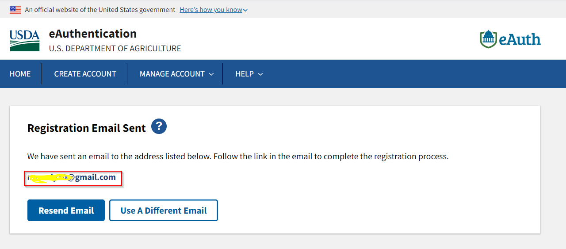Click the eAuth wordmark text

pyautogui.click(x=520, y=40)
